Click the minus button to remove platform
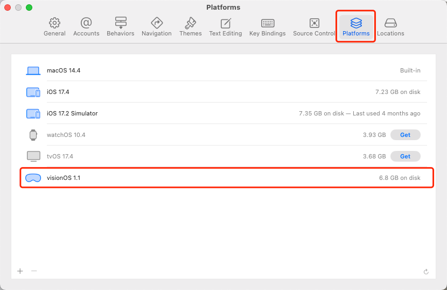 click(x=34, y=271)
